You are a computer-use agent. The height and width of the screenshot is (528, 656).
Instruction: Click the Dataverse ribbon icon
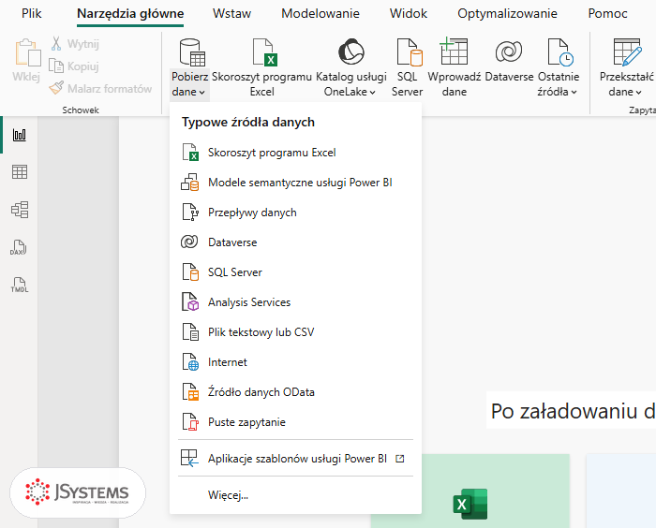509,51
